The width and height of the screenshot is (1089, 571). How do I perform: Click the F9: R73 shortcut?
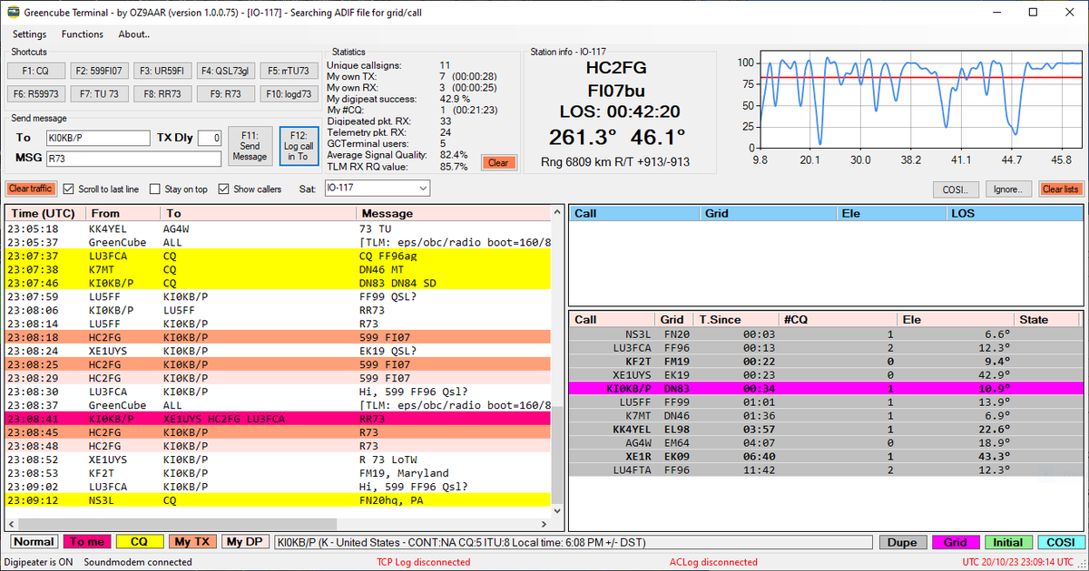225,93
